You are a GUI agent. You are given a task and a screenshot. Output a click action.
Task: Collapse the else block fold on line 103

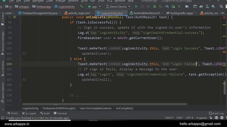click(21, 59)
